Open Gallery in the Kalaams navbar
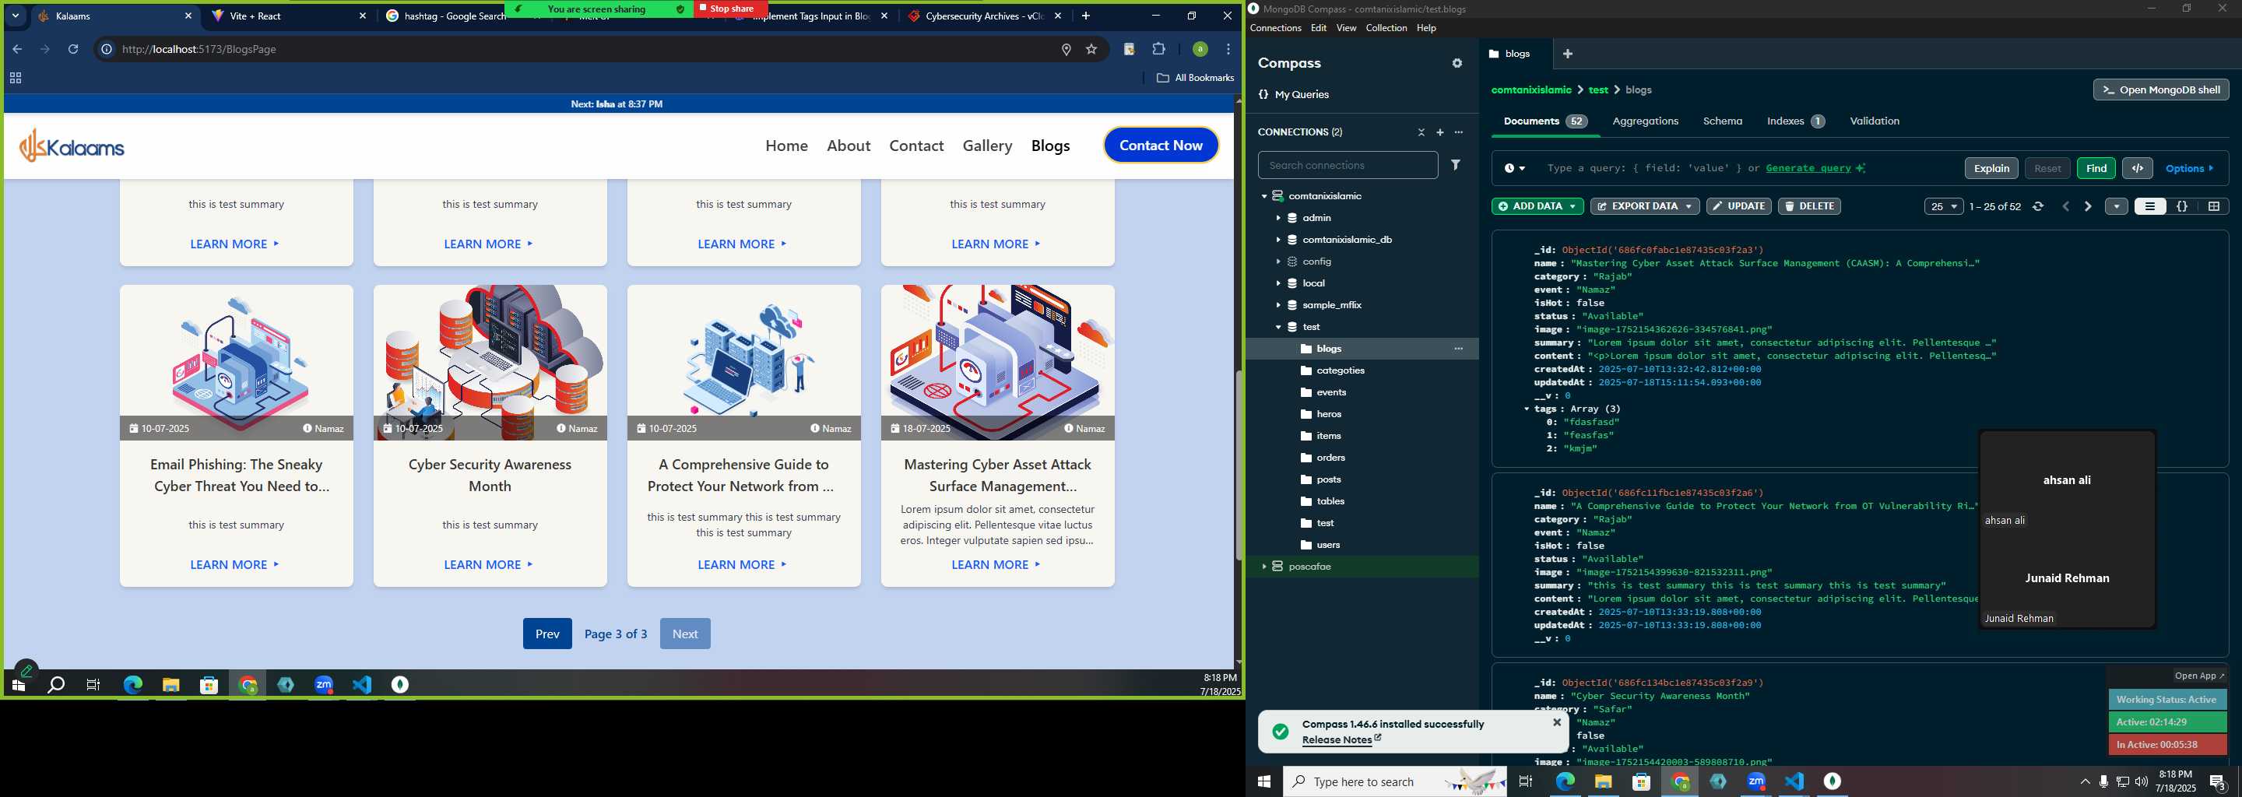 987,146
